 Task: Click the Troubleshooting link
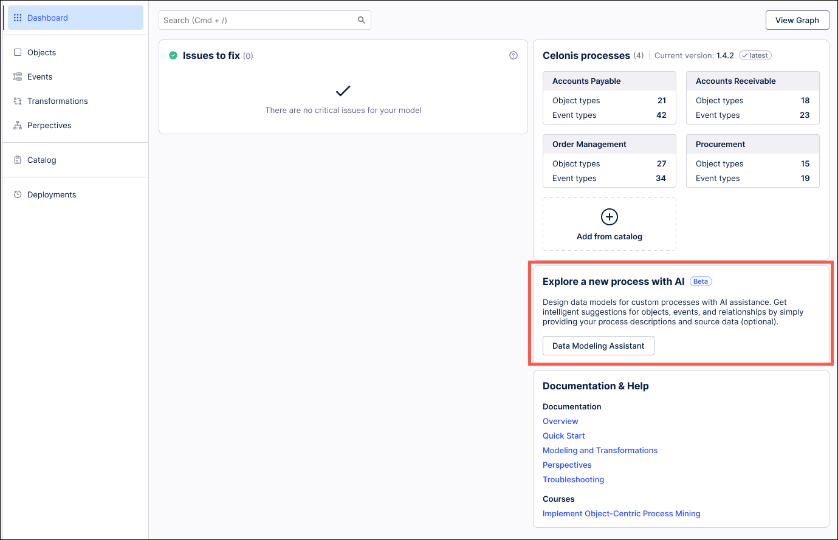(573, 479)
